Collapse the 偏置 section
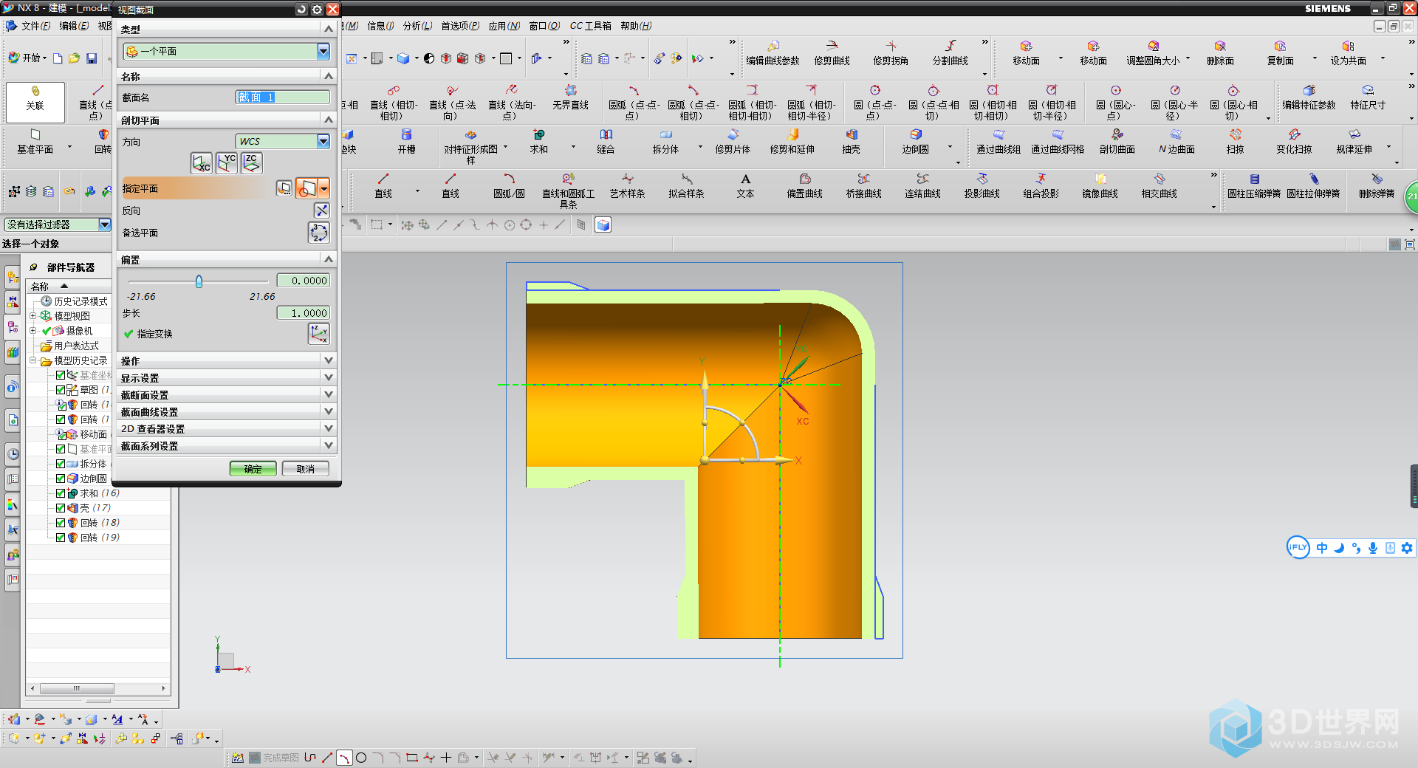 329,259
